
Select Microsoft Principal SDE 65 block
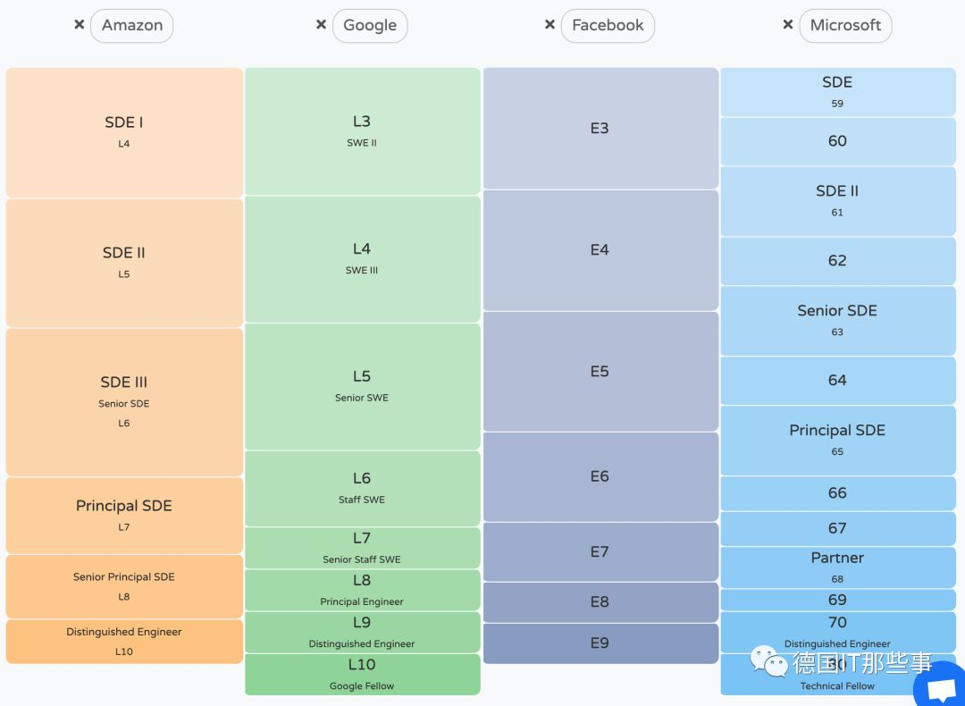837,440
